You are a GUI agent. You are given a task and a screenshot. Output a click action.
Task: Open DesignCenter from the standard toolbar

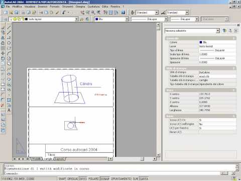click(111, 13)
